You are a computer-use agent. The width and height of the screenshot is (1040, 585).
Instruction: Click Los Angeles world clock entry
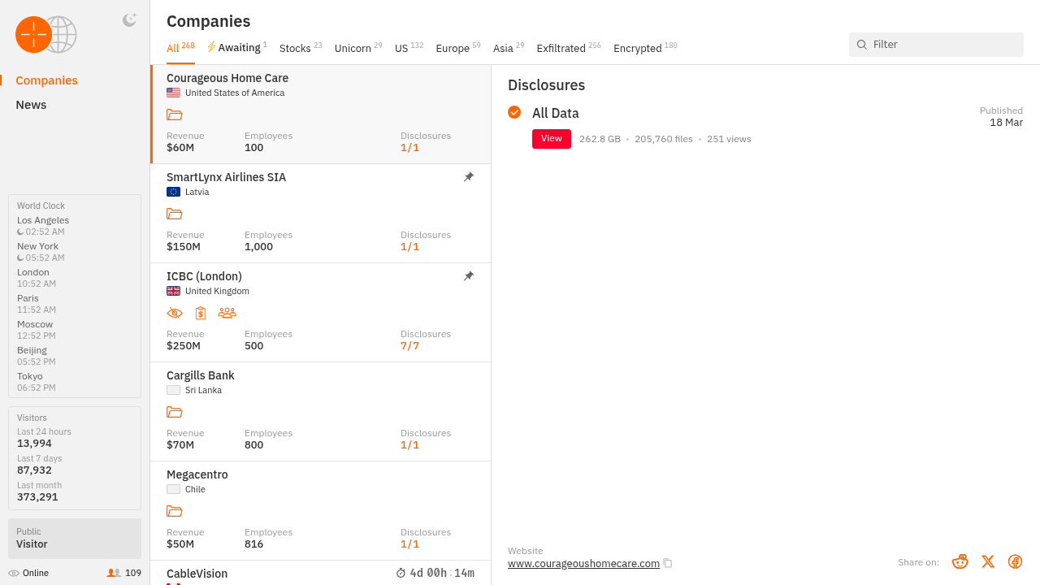[x=43, y=226]
